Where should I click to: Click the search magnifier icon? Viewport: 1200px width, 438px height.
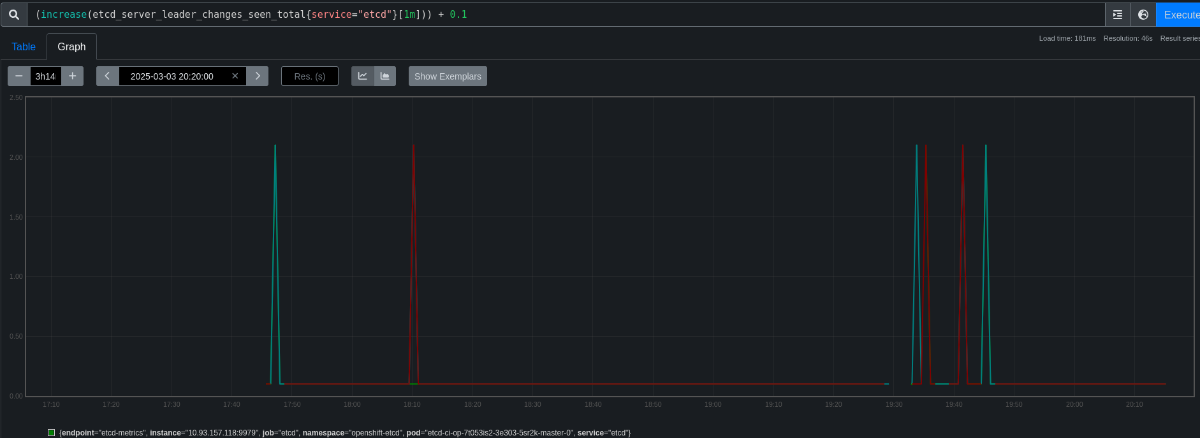click(x=14, y=15)
